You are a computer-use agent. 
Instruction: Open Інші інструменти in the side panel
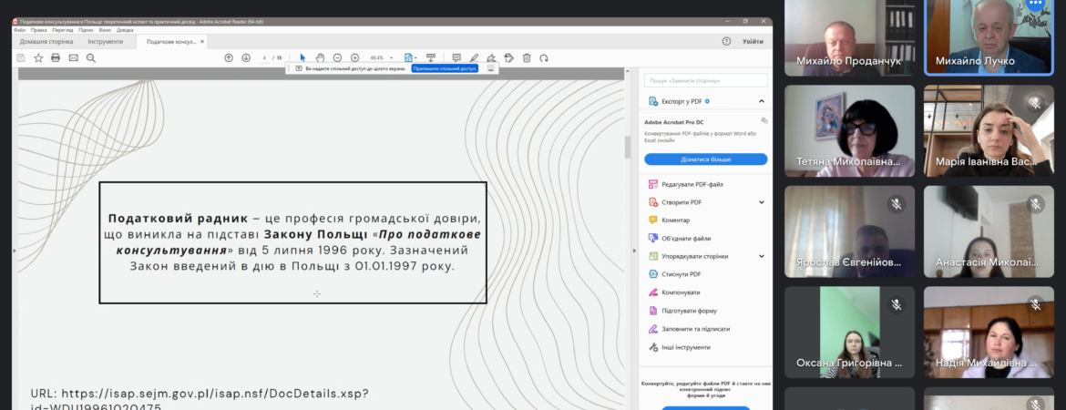[680, 347]
